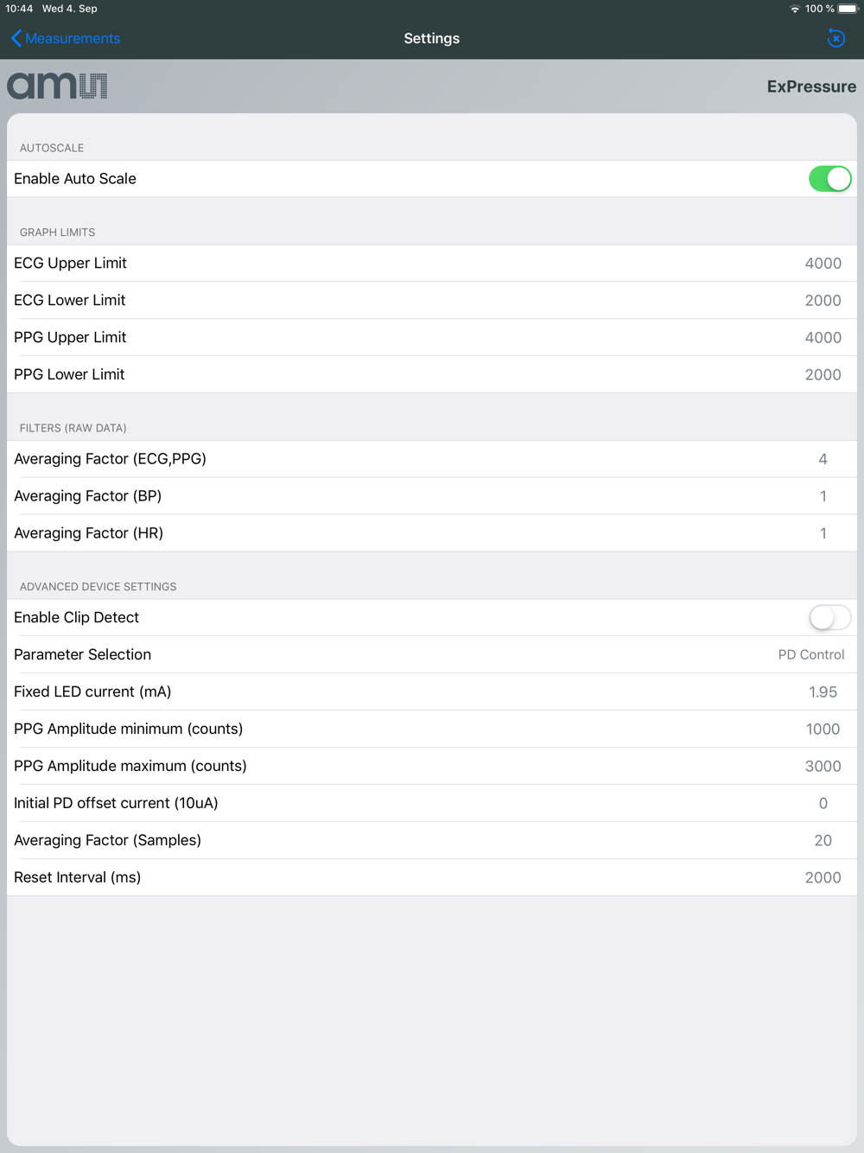Image resolution: width=864 pixels, height=1153 pixels.
Task: Edit Fixed LED current value
Action: click(823, 692)
